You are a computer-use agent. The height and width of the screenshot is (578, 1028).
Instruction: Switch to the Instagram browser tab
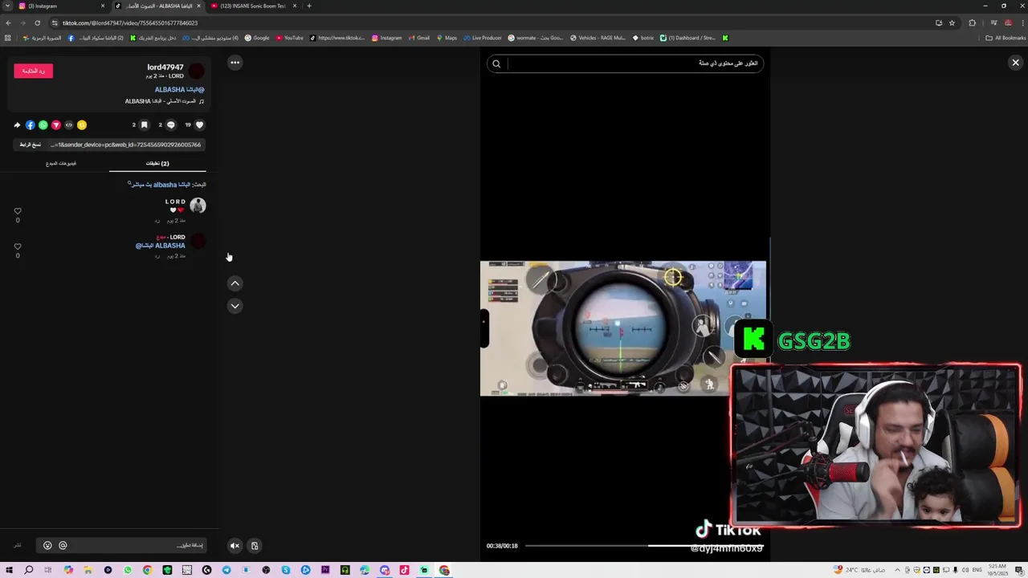click(61, 6)
